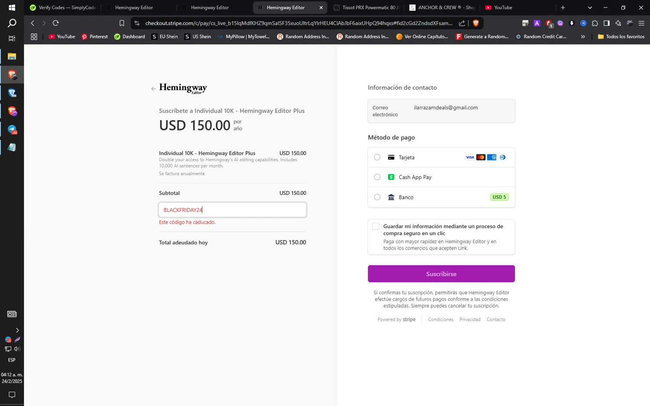Switch to Tissot PRX Powermatic 80 tab
This screenshot has height=406, width=650.
366,7
